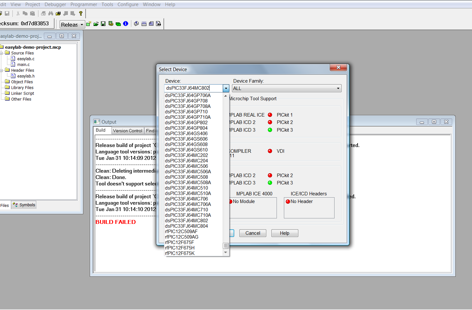Click the Save Workspace green disk icon
This screenshot has height=310, width=472.
point(103,24)
